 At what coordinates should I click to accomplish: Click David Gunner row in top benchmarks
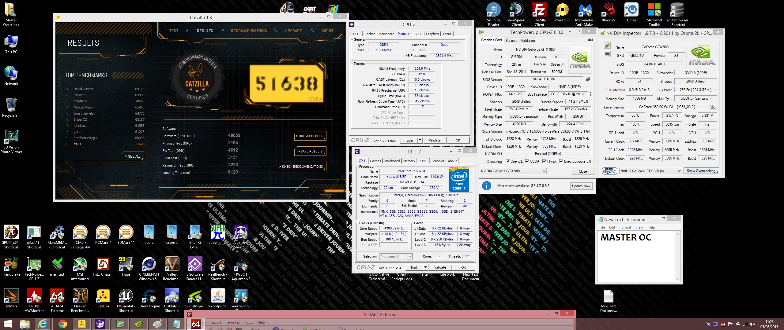[x=105, y=89]
